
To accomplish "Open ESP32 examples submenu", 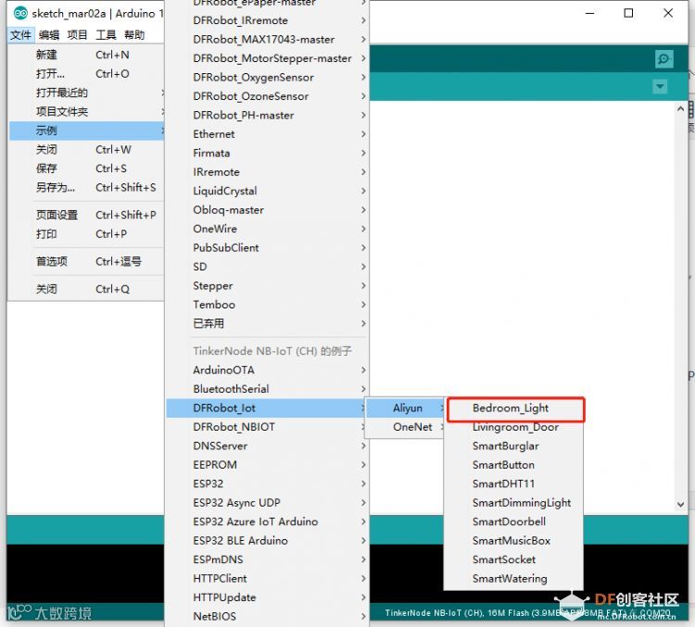I will coord(267,483).
